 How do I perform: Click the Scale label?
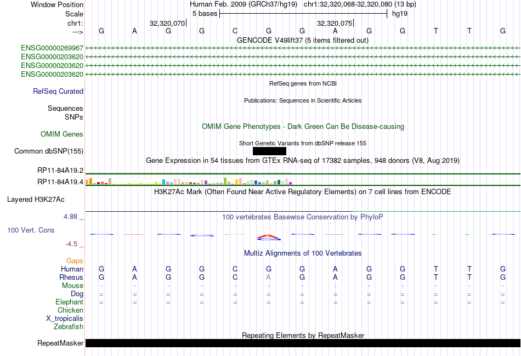click(x=74, y=14)
